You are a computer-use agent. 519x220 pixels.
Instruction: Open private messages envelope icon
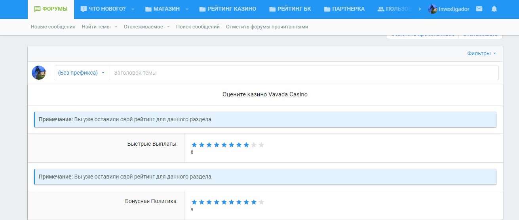click(x=479, y=9)
